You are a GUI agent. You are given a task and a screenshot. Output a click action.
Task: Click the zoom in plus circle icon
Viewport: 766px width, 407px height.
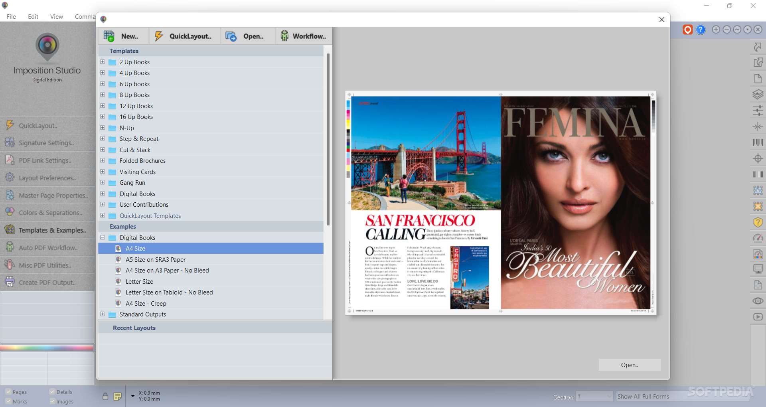716,30
